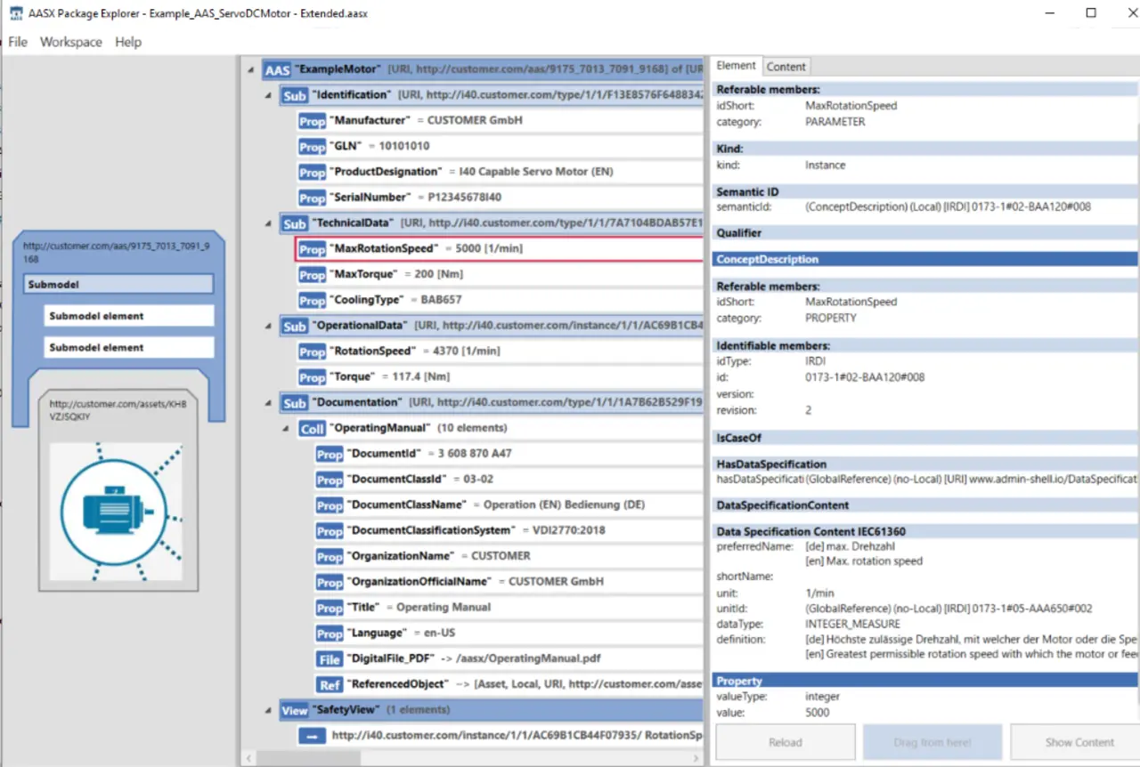The height and width of the screenshot is (767, 1140).
Task: Click the Sub icon beside Identification
Action: (294, 95)
